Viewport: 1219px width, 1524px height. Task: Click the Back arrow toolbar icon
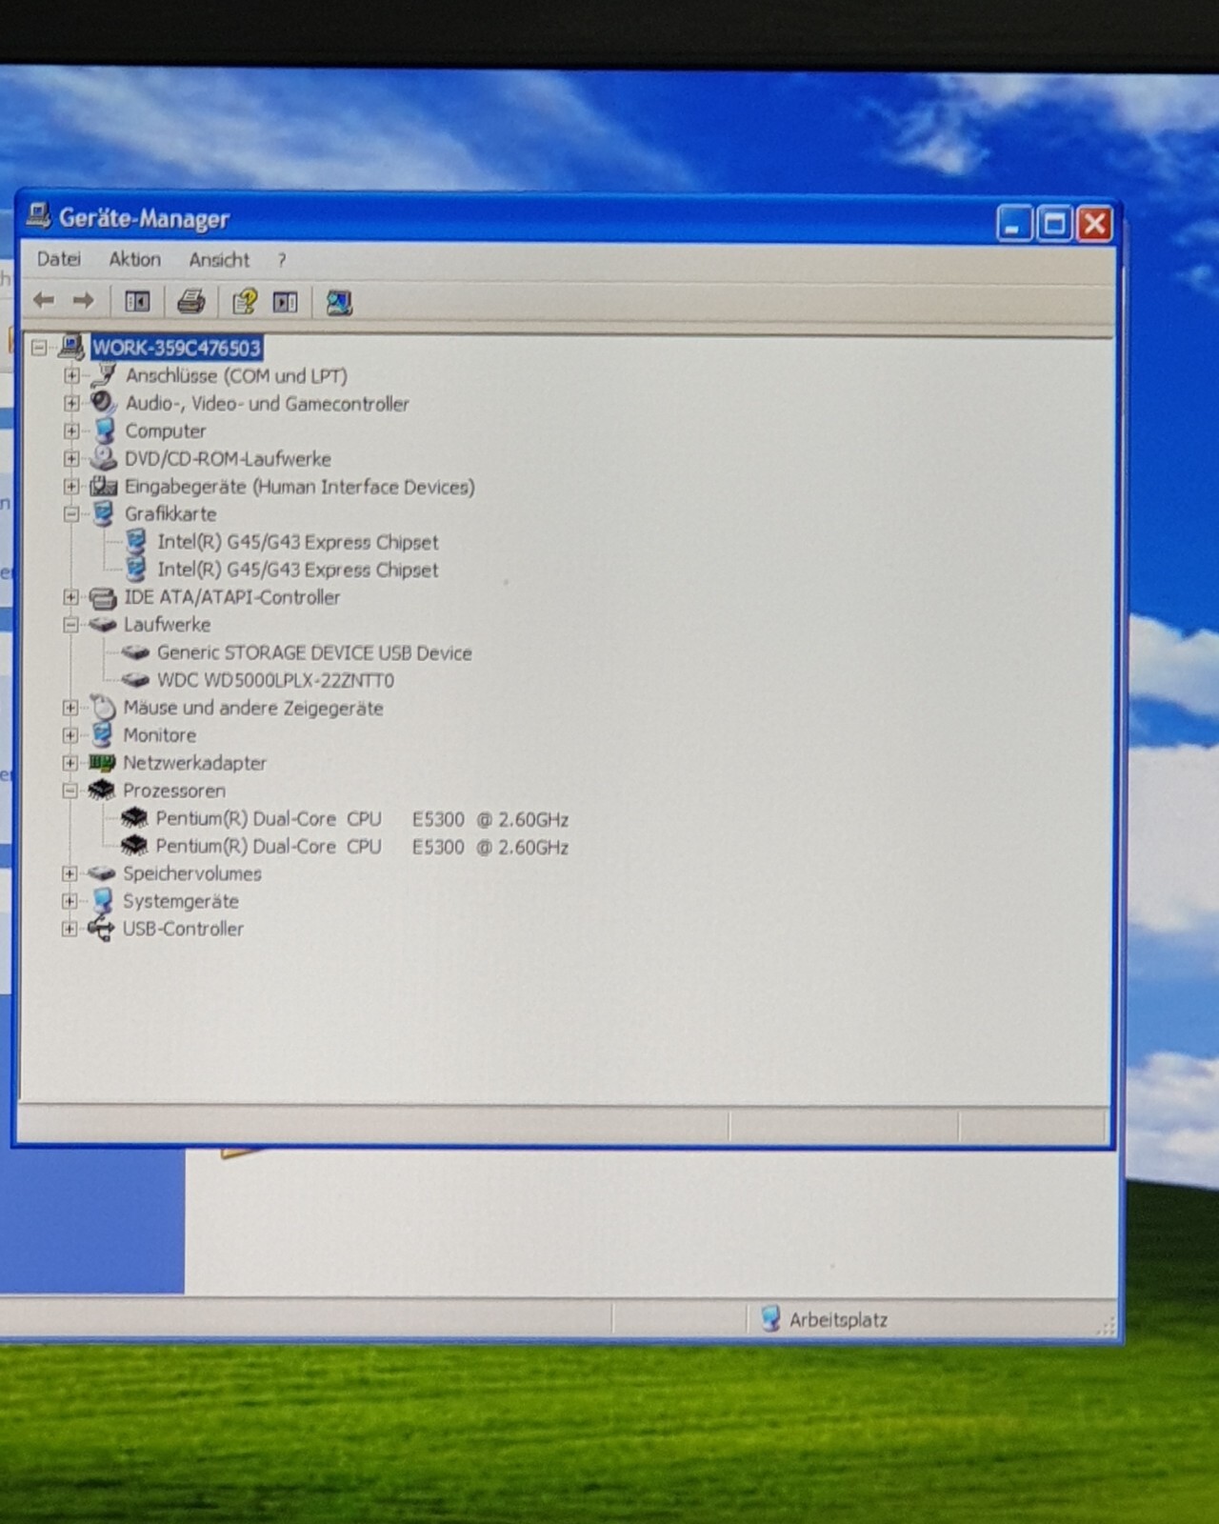(44, 301)
